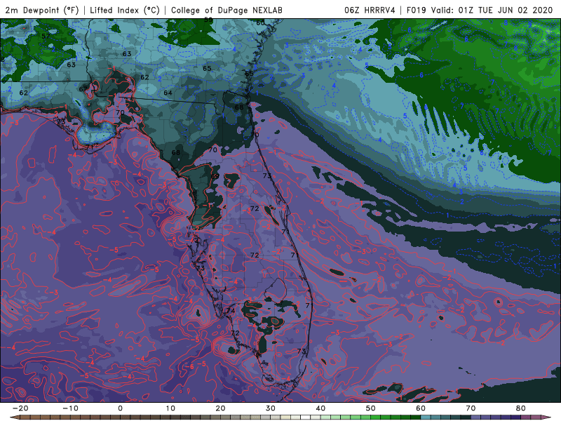Image resolution: width=561 pixels, height=421 pixels.
Task: Click the "74" dewpoint value on the map
Action: (231, 310)
